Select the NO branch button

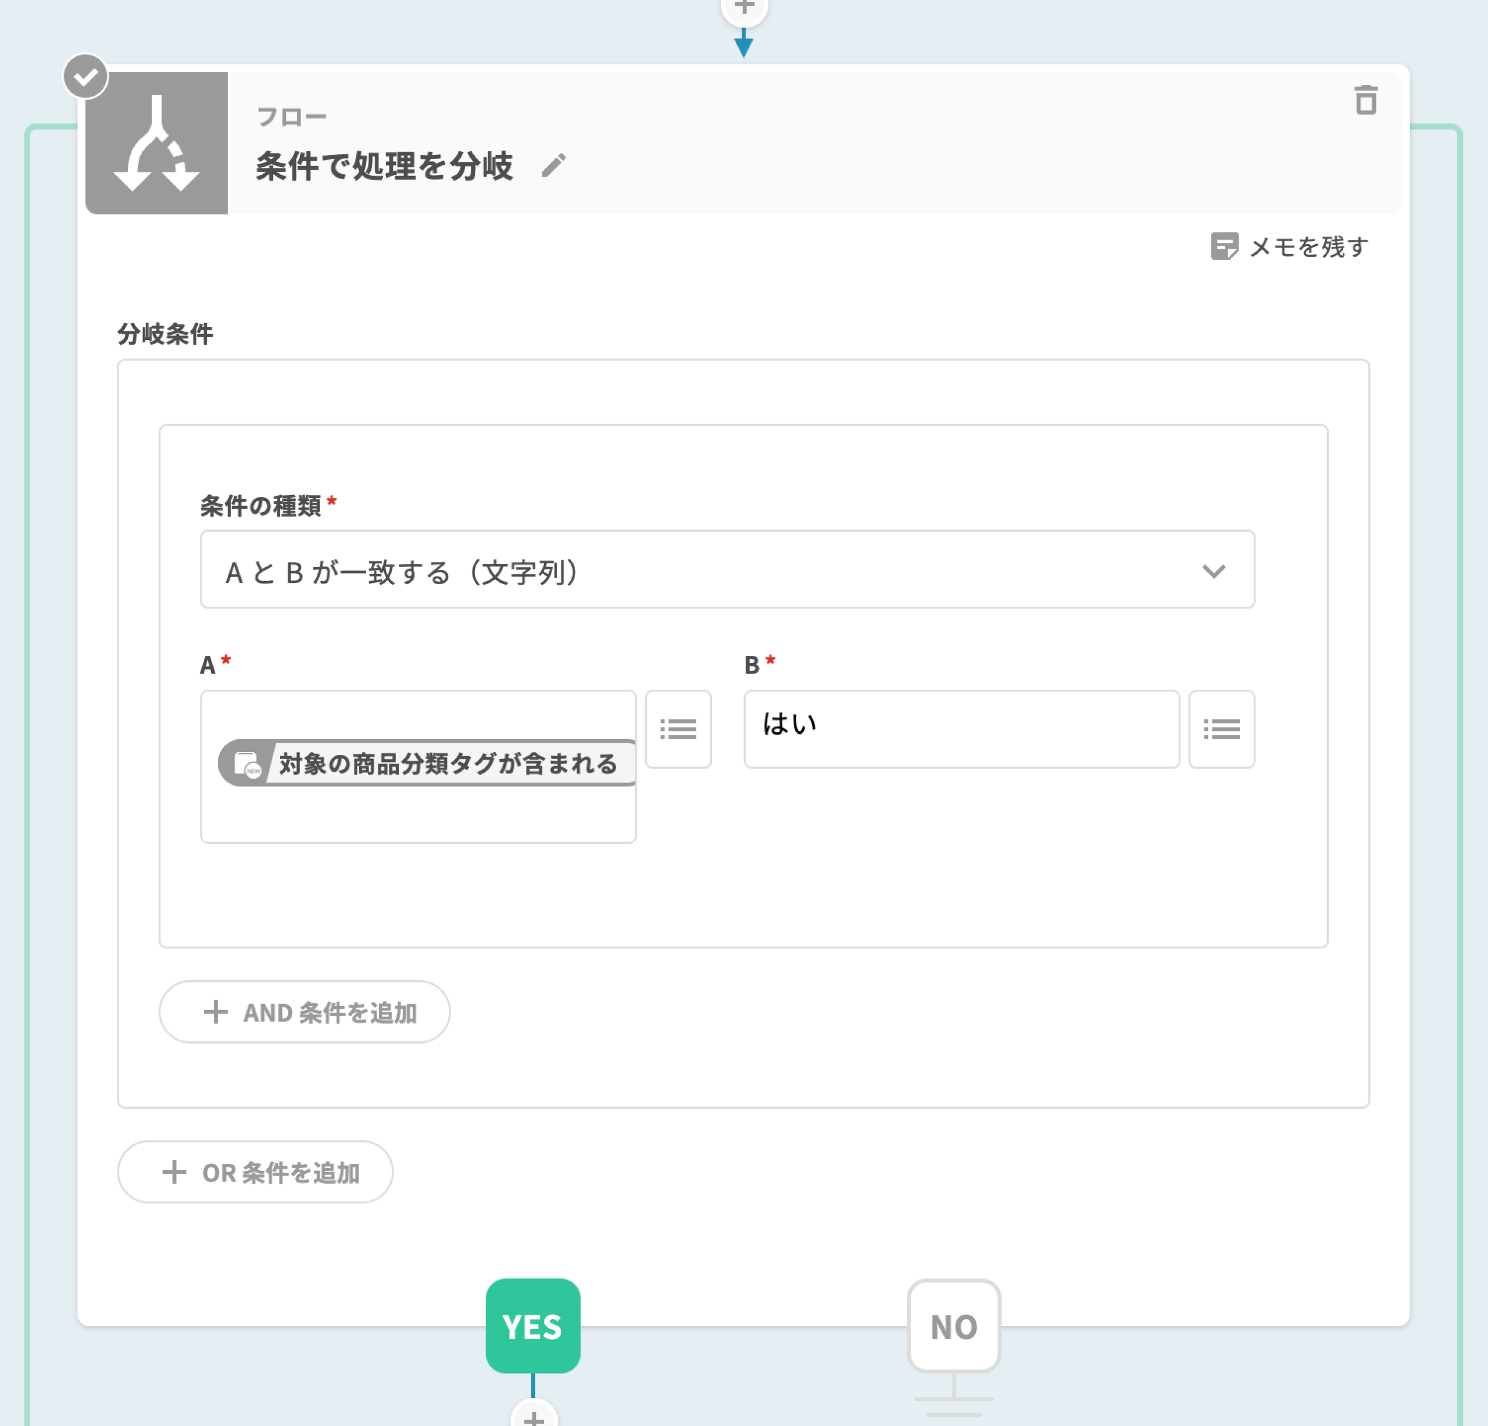click(953, 1326)
